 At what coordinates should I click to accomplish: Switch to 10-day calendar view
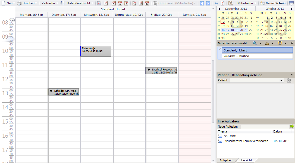[x=134, y=3]
